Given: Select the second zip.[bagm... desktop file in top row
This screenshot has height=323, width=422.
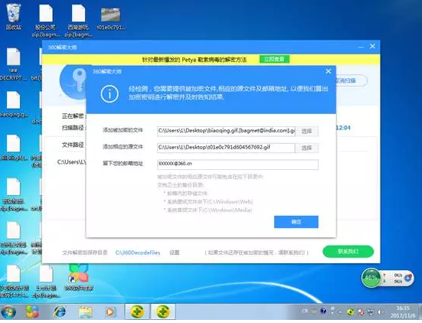Looking at the screenshot, I should [x=78, y=21].
